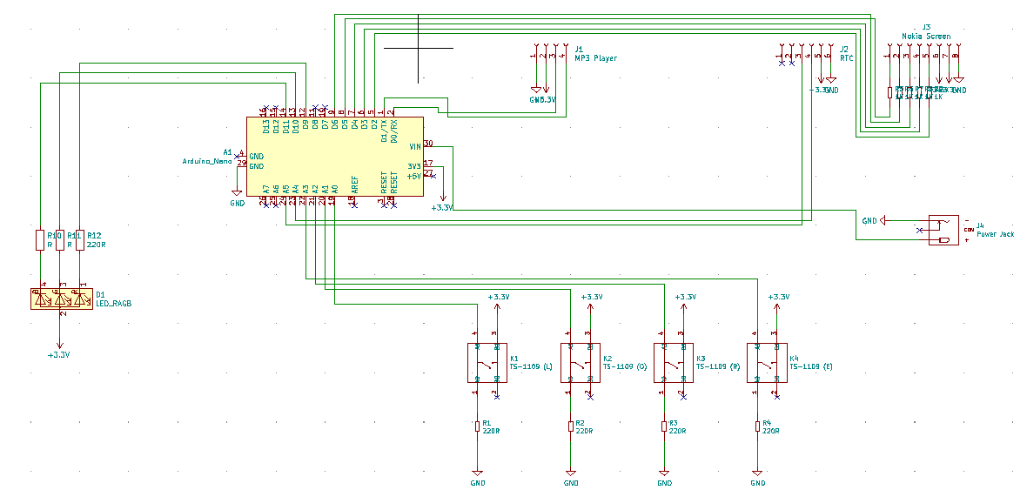This screenshot has height=490, width=1027.
Task: Select the R4 resistor below switch K4
Action: (757, 426)
